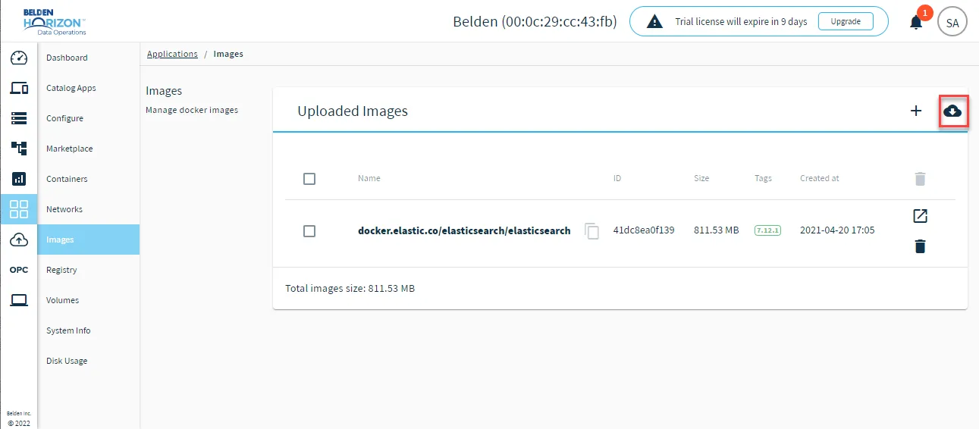The height and width of the screenshot is (429, 979).
Task: Click the Total images size text
Action: click(350, 288)
